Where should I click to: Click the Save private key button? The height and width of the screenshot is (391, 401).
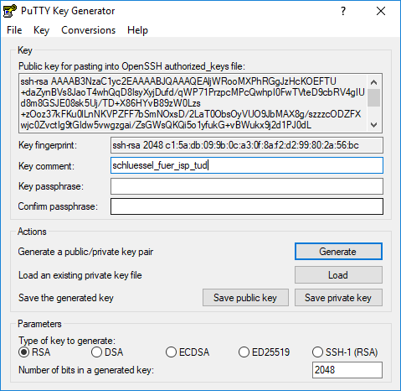point(338,298)
